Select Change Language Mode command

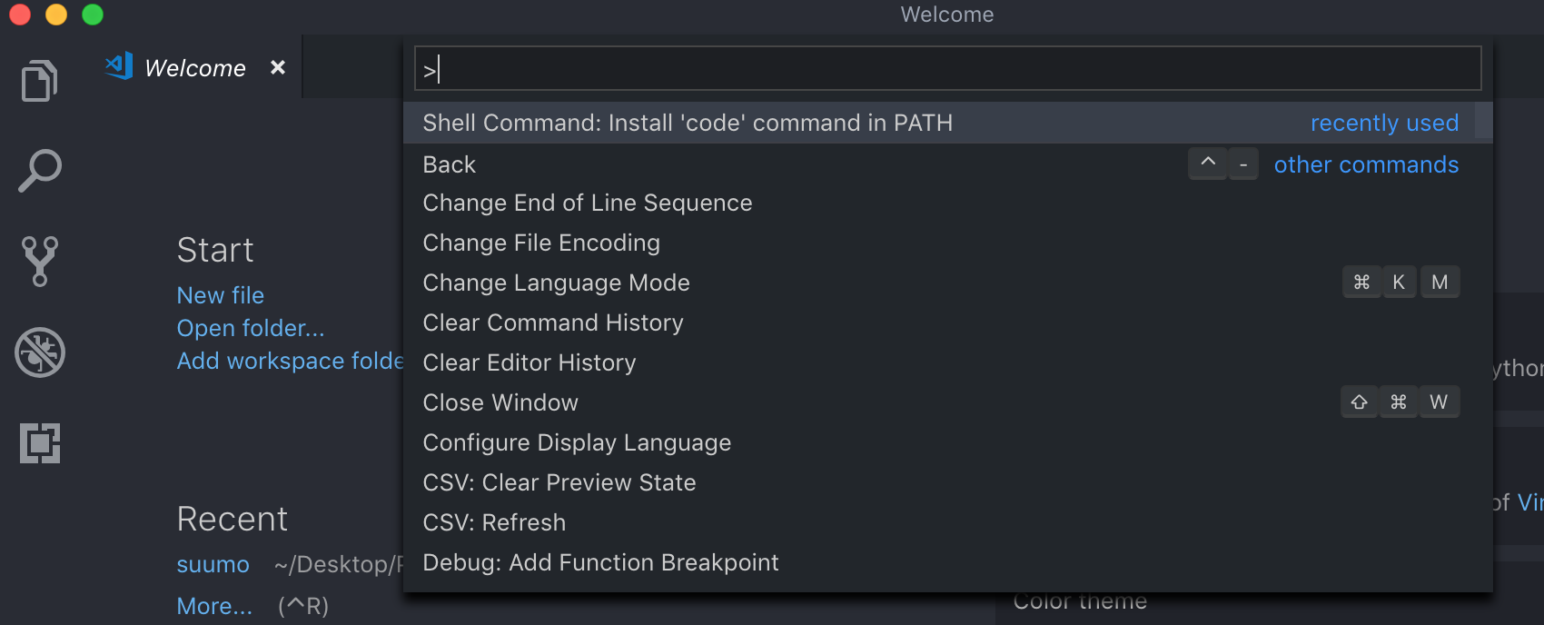[x=556, y=283]
